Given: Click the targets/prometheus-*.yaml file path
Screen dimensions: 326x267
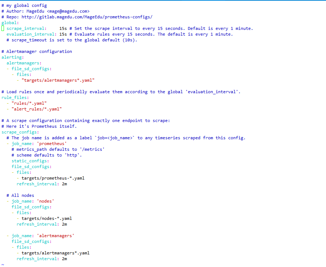Looking at the screenshot, I should tap(53, 178).
